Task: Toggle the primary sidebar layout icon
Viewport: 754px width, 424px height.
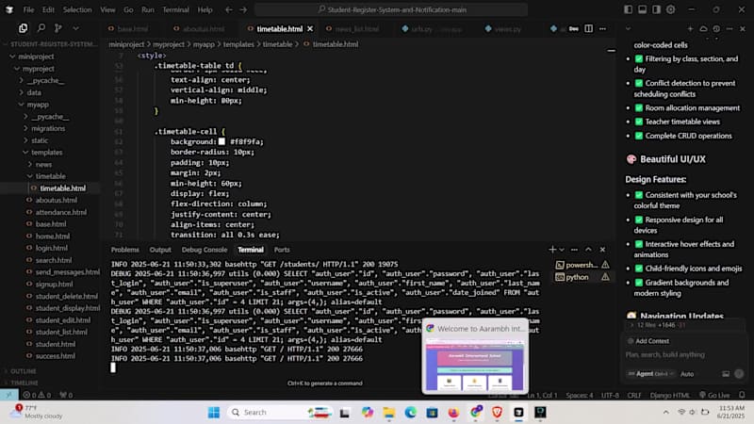Action: 628,9
